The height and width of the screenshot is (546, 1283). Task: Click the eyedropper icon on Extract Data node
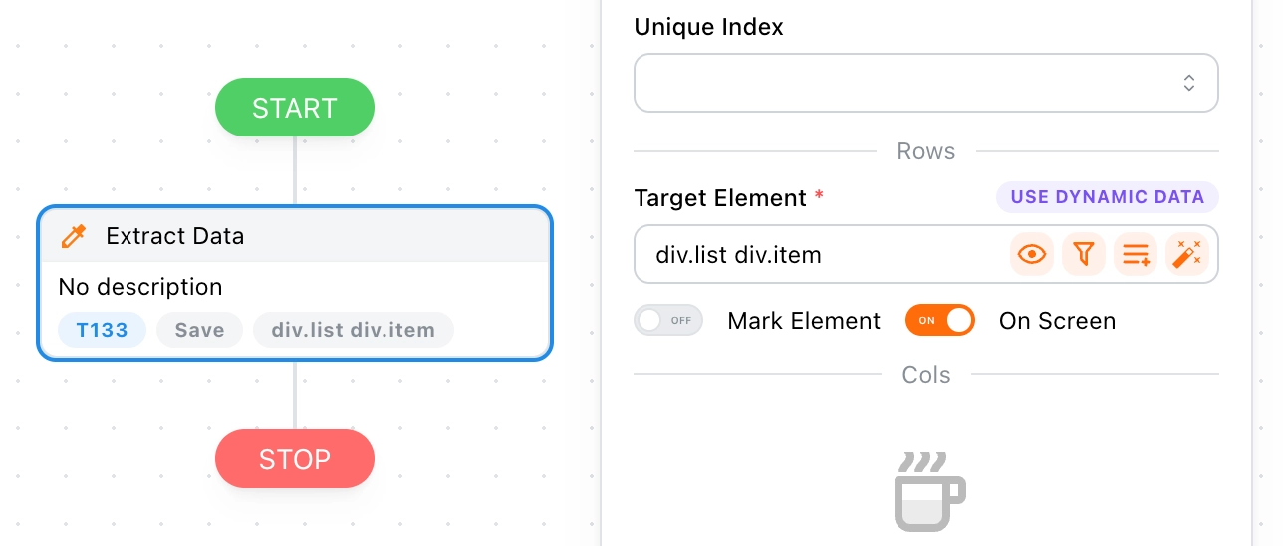tap(74, 236)
